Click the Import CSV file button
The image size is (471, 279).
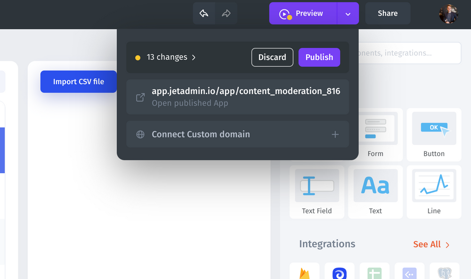tap(78, 81)
